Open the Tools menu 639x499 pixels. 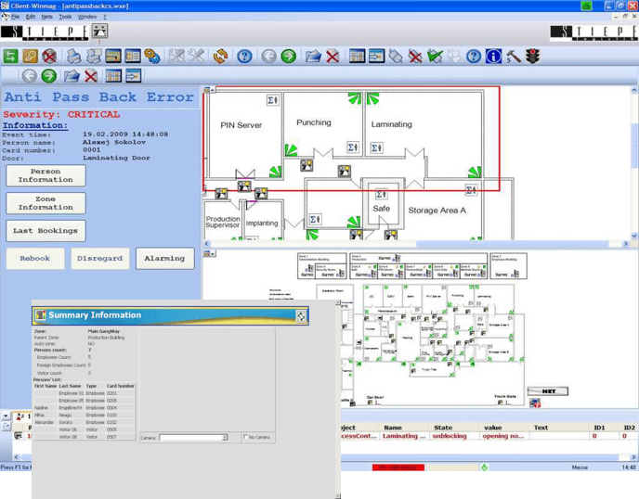point(65,17)
